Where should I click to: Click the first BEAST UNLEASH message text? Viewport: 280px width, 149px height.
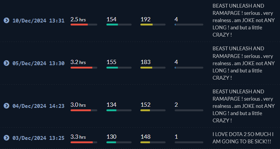243,20
